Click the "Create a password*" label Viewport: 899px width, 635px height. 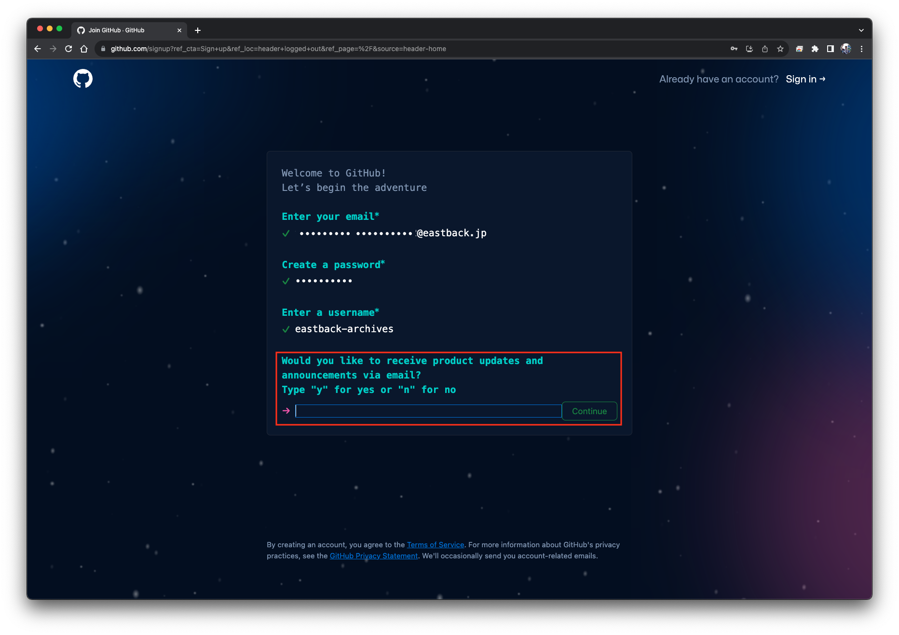point(333,265)
